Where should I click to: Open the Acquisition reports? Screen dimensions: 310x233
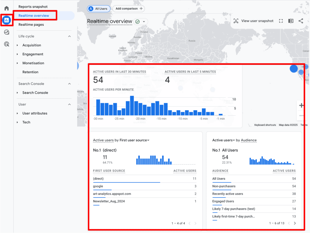31,45
